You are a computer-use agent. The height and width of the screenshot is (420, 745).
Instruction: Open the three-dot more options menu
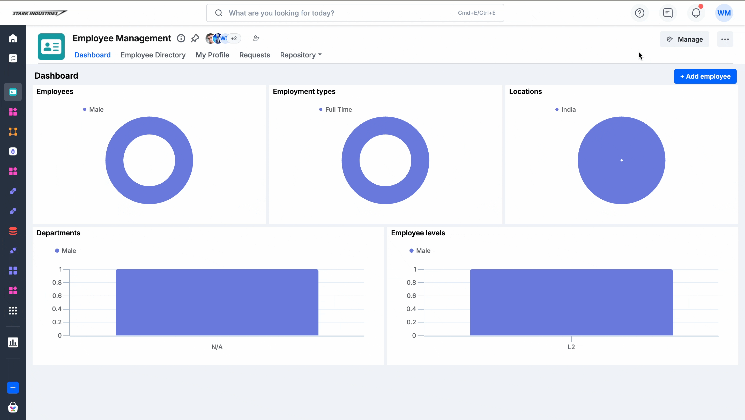click(725, 39)
